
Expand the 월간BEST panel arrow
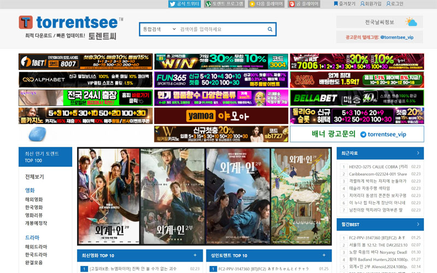418,224
